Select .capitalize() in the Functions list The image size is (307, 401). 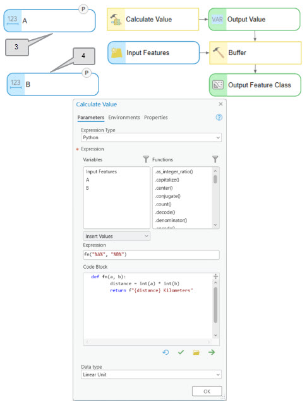tap(167, 180)
